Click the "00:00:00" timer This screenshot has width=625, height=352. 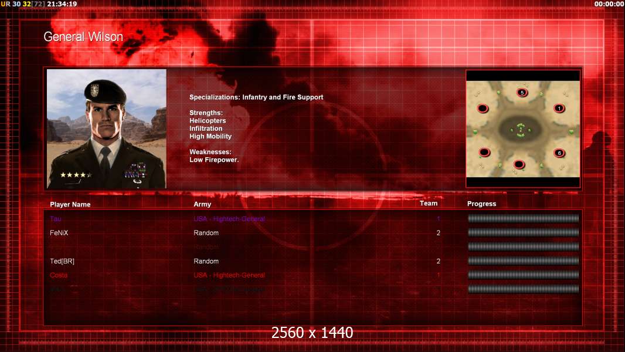point(609,4)
